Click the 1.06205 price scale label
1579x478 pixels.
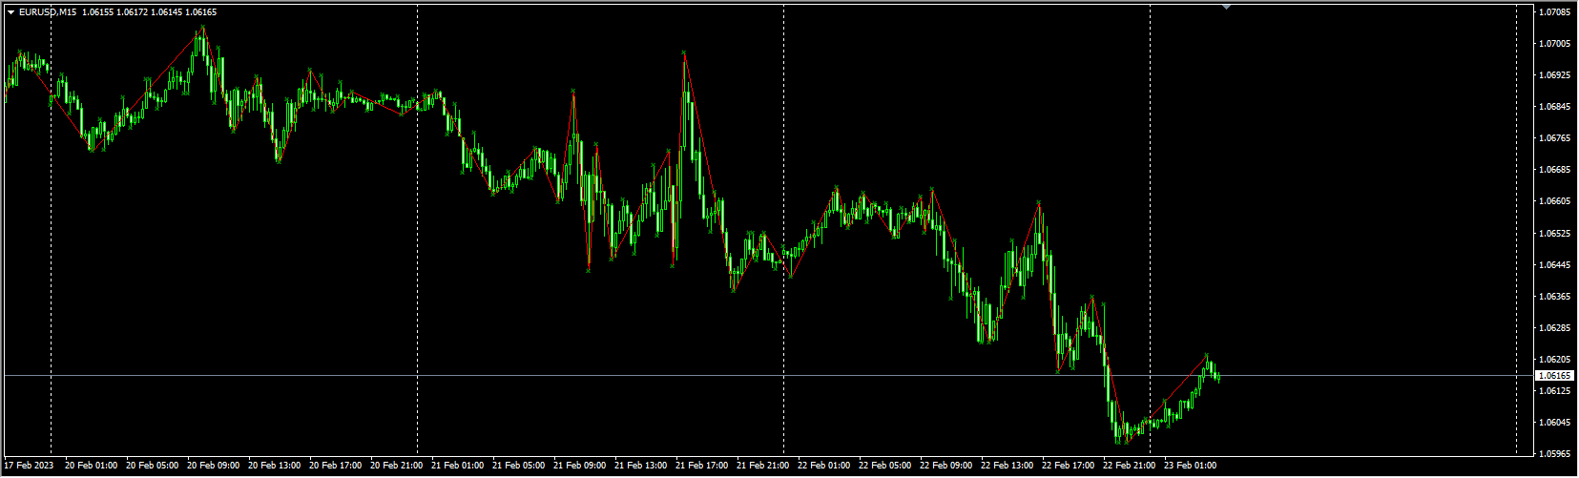coord(1555,359)
